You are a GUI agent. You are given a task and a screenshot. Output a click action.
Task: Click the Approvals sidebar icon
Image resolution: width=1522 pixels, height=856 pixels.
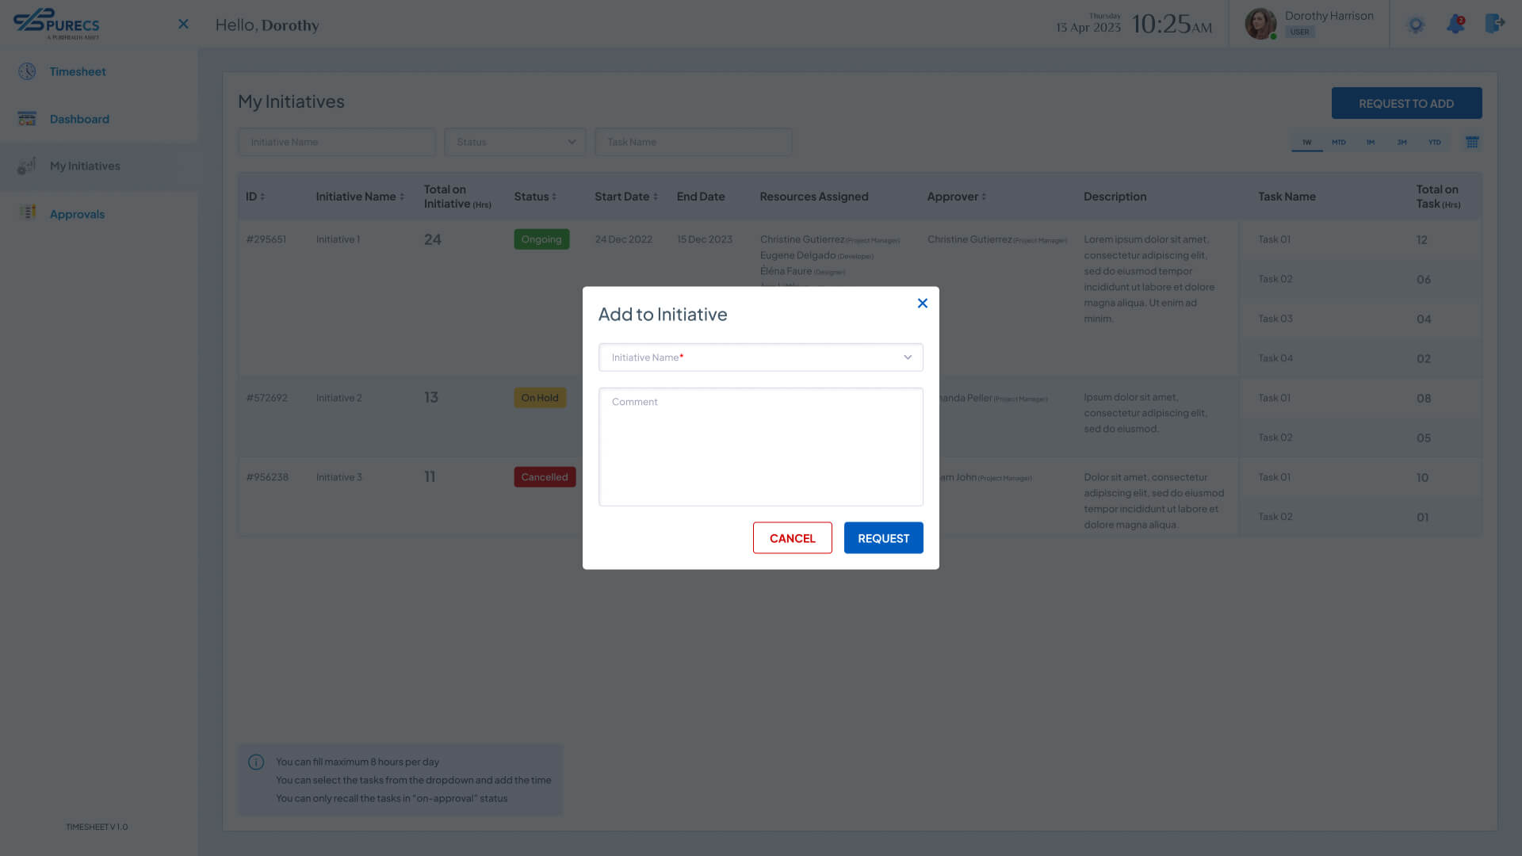tap(27, 213)
